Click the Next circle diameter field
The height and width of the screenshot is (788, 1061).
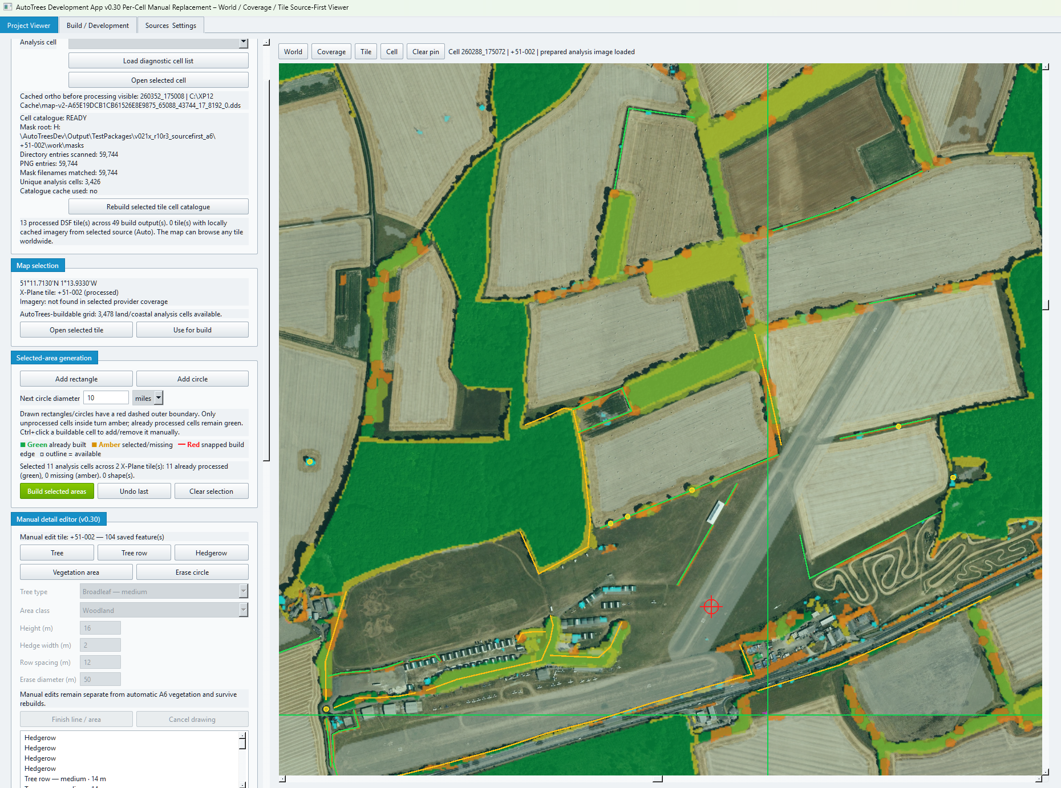(106, 398)
